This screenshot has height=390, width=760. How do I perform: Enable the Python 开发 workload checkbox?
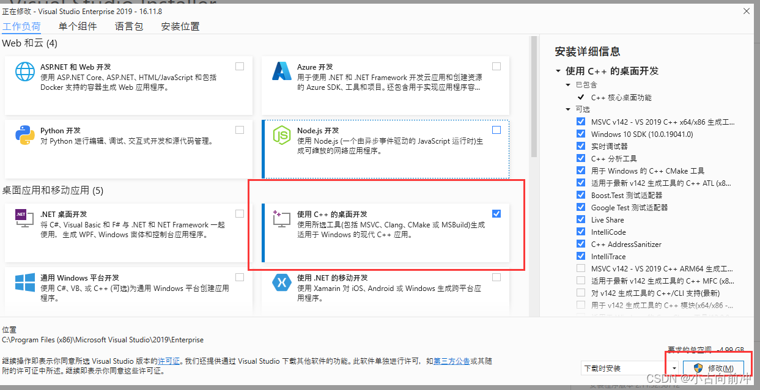coord(240,130)
